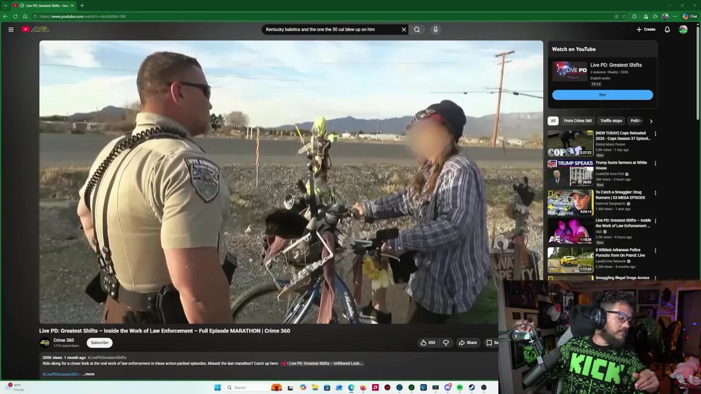Open A&E Live PD Greatest Shifts video
This screenshot has width=701, height=394.
(x=570, y=230)
